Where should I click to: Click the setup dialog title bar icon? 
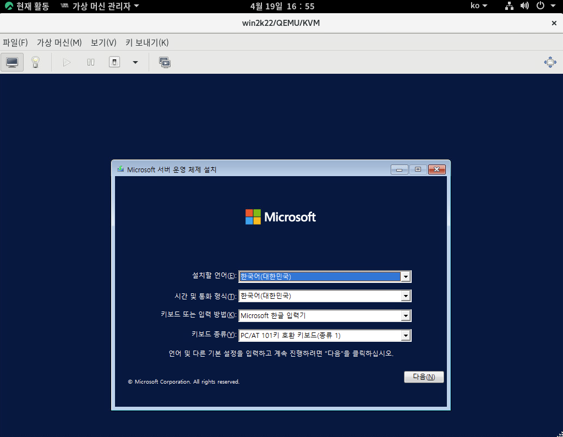pyautogui.click(x=121, y=169)
